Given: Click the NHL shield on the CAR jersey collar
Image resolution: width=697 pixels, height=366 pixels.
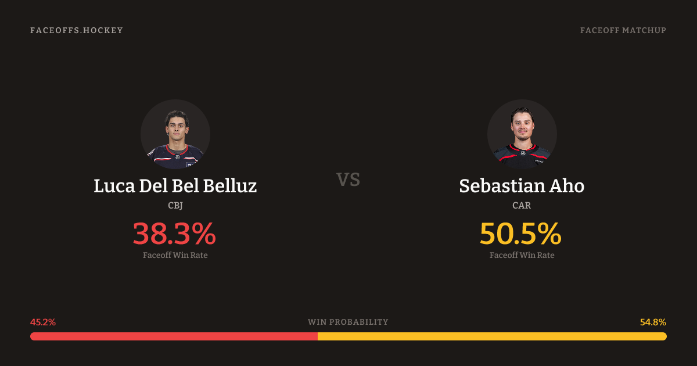Looking at the screenshot, I should point(523,153).
